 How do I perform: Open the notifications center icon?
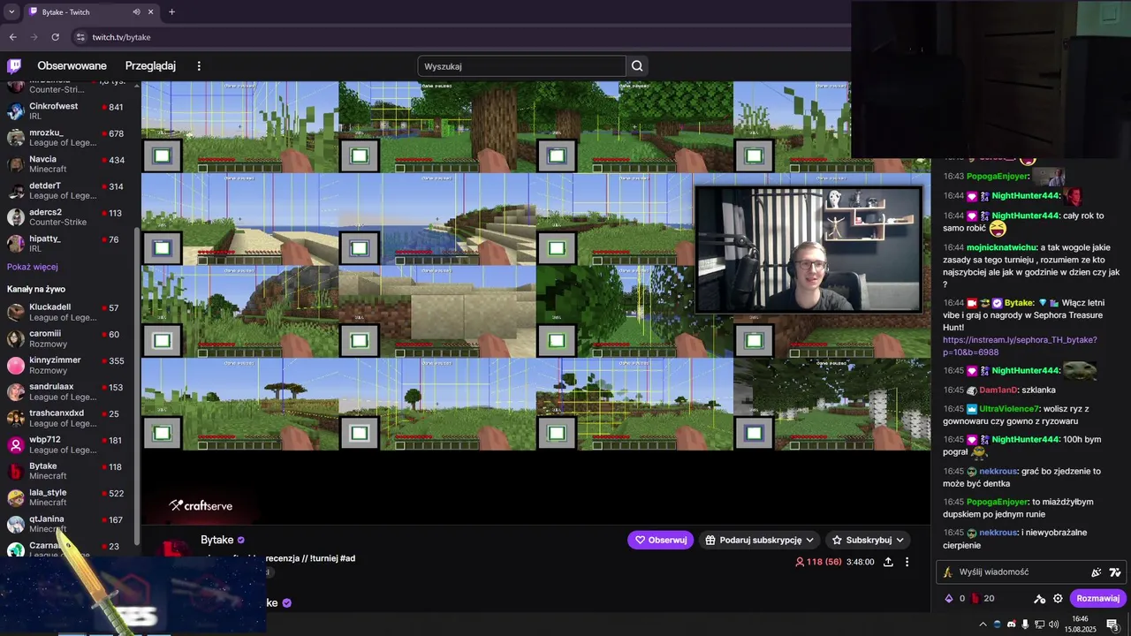(x=1112, y=625)
